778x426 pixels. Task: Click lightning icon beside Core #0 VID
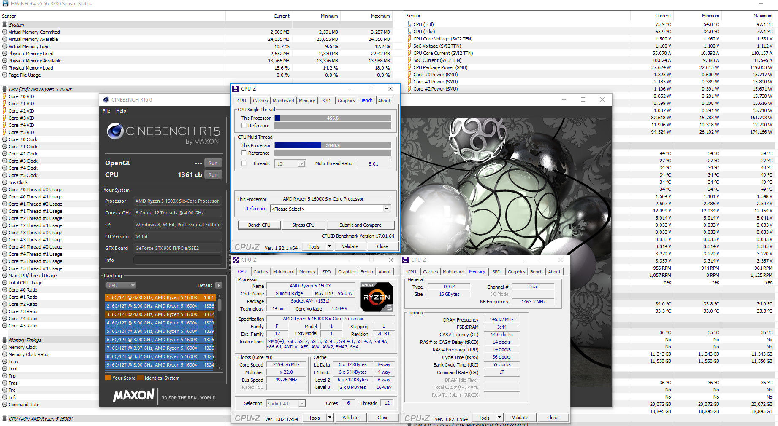tap(5, 96)
